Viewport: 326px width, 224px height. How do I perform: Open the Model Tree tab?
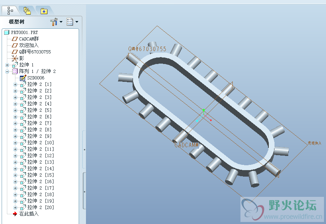10,10
